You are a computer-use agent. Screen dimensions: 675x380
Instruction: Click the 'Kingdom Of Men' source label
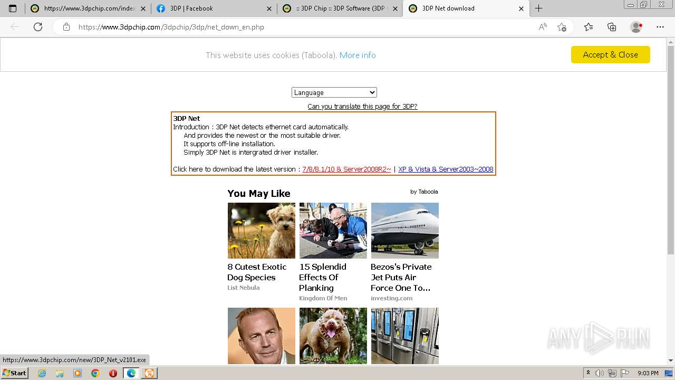pos(323,298)
